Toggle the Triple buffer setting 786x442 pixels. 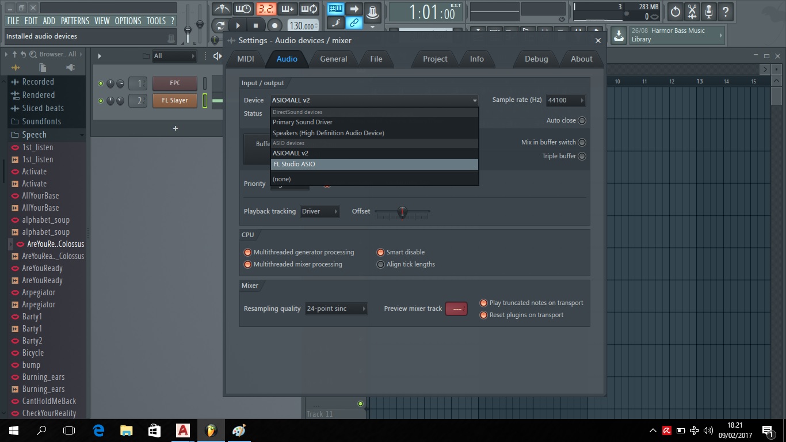click(x=582, y=155)
